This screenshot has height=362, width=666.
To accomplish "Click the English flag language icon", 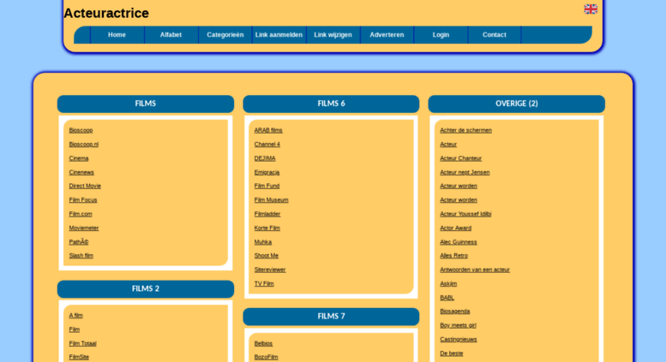I will point(591,9).
